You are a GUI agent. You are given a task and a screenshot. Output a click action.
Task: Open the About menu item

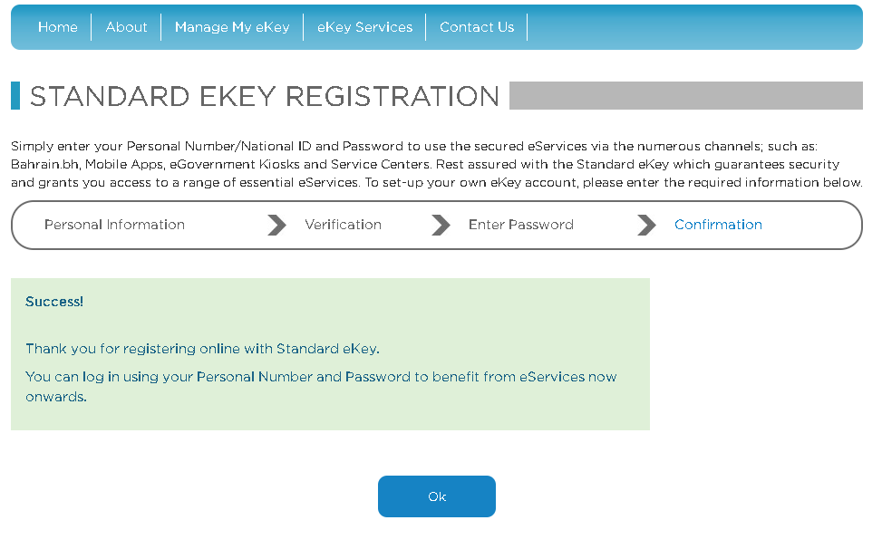coord(126,27)
